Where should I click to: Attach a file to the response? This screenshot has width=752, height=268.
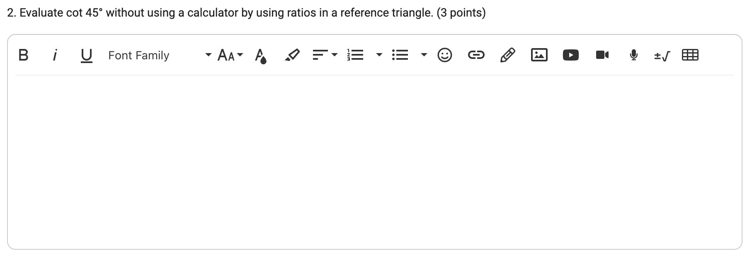click(x=507, y=54)
